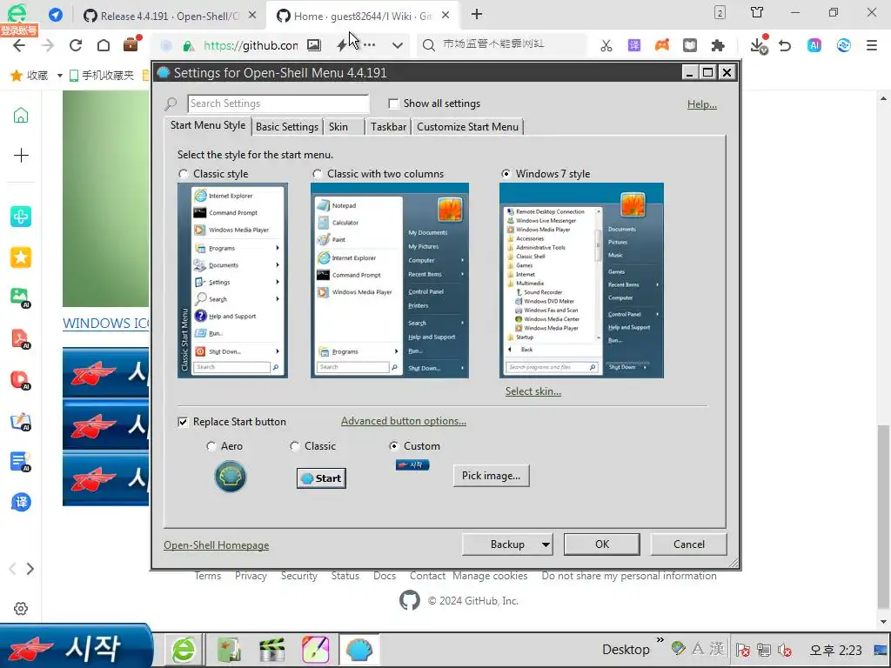891x668 pixels.
Task: Choose the Aero start button option
Action: [211, 446]
